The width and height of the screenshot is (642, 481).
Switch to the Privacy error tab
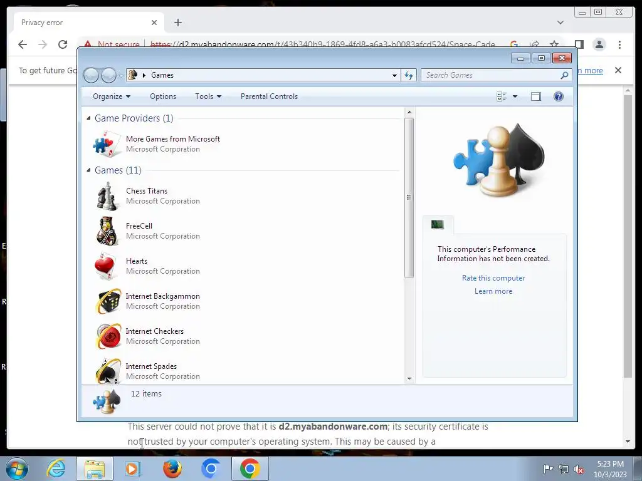coord(89,23)
